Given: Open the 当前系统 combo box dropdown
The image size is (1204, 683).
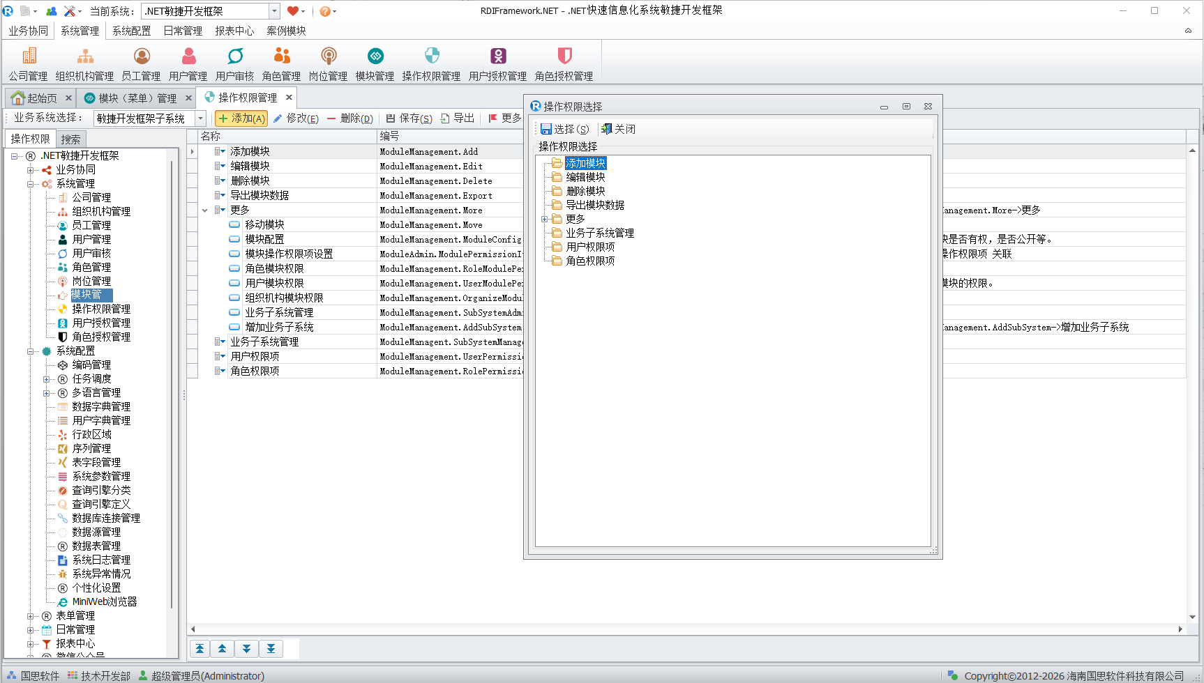Looking at the screenshot, I should (274, 11).
